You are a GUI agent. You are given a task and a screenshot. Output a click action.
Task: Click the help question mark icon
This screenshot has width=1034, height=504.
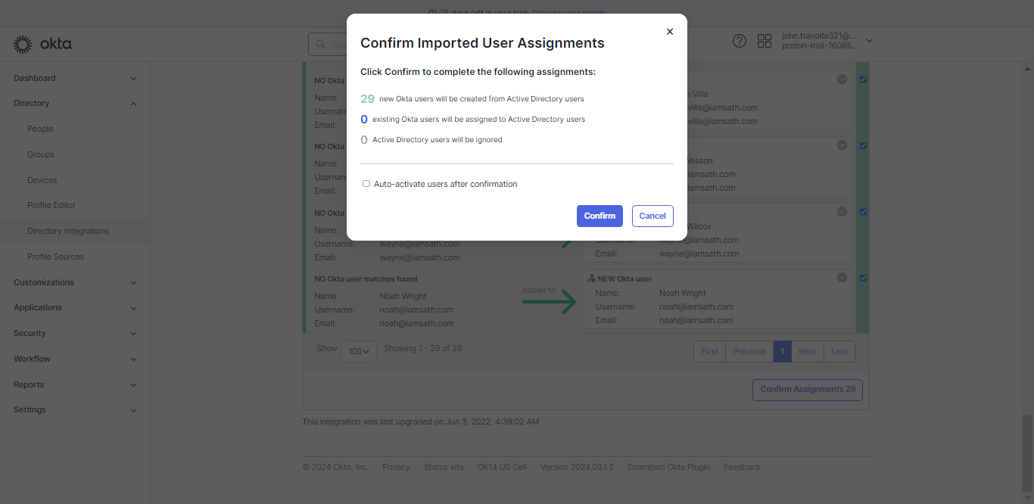pos(740,41)
